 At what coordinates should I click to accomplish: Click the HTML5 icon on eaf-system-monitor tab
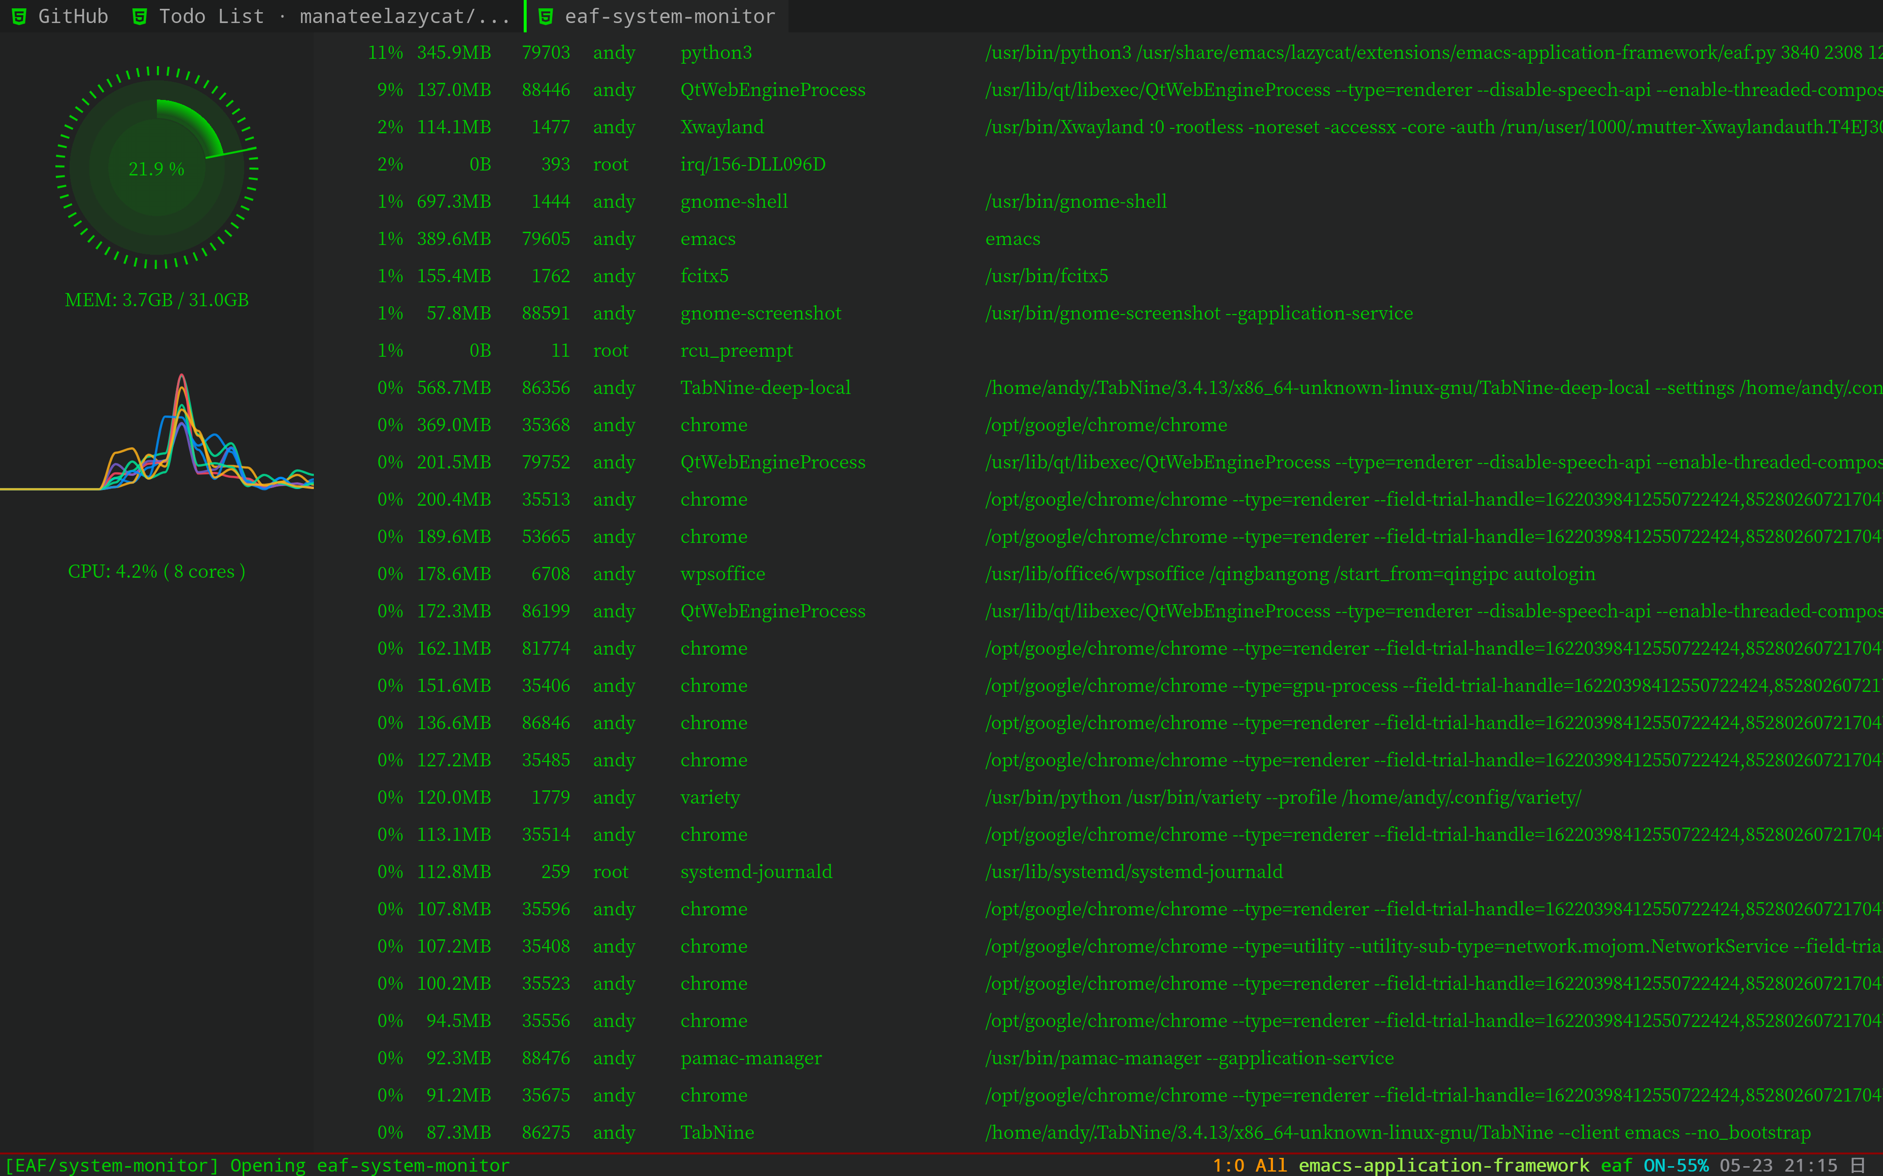pyautogui.click(x=546, y=16)
